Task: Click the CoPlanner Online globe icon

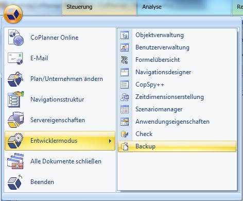Action: point(16,38)
